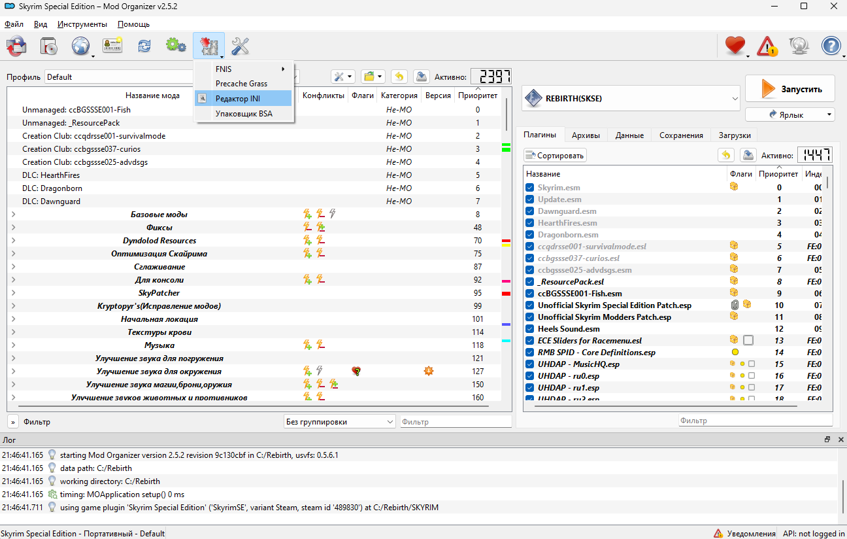This screenshot has height=539, width=847.
Task: Expand the Dyndolod Resources group
Action: pyautogui.click(x=14, y=240)
